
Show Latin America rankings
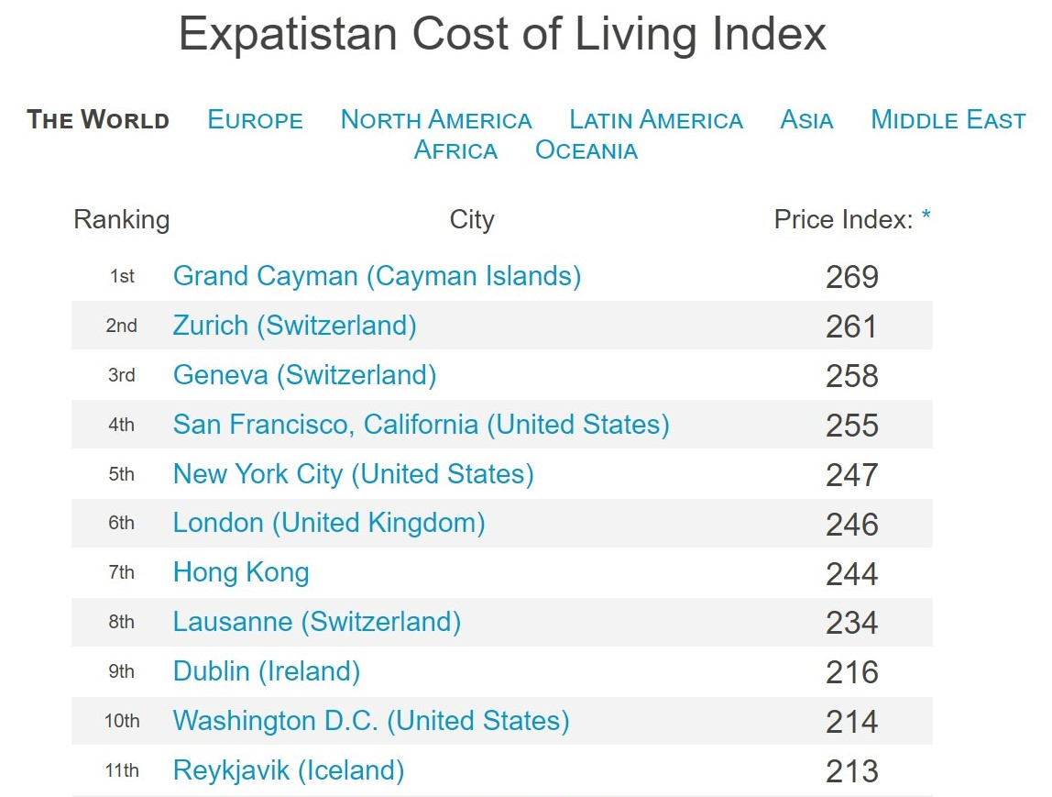[x=655, y=120]
